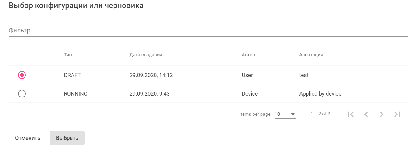
Task: Select the RUNNING configuration radio button
Action: [x=22, y=94]
